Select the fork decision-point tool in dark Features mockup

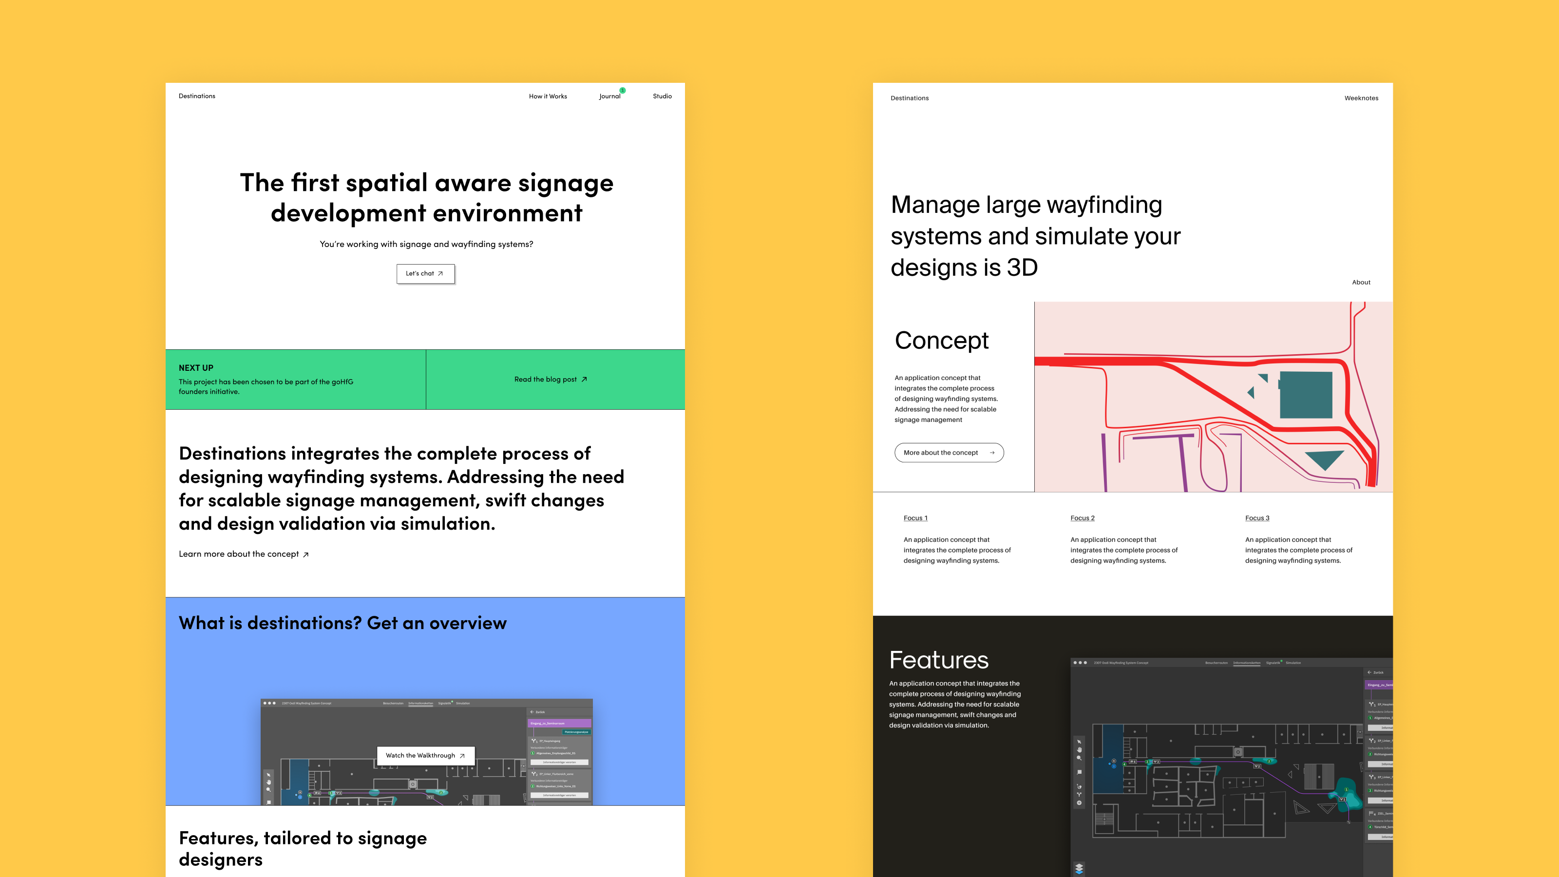[1079, 795]
